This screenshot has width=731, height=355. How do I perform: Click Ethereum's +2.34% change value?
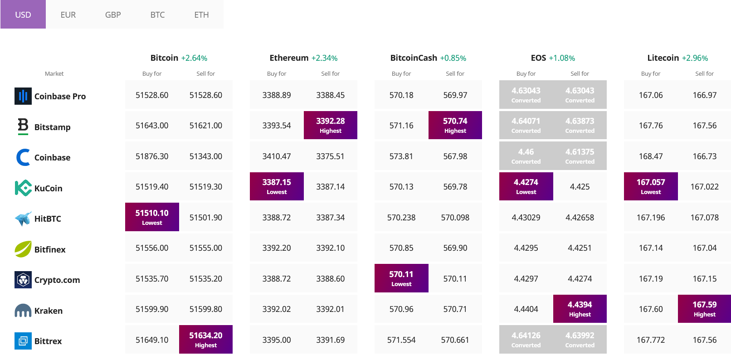point(324,58)
